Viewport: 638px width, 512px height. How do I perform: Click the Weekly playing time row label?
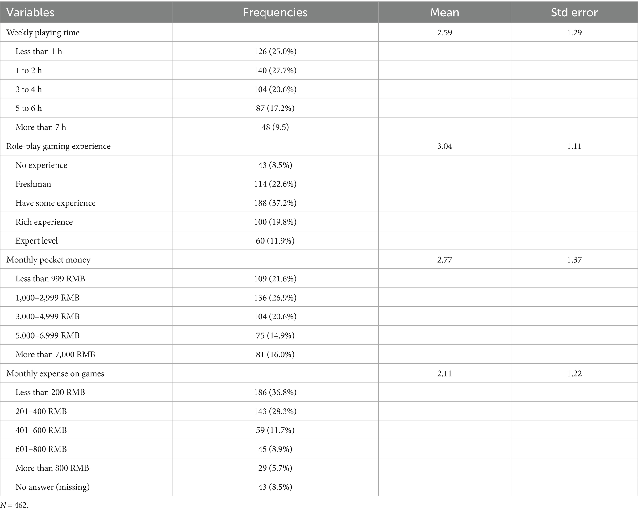[x=43, y=32]
